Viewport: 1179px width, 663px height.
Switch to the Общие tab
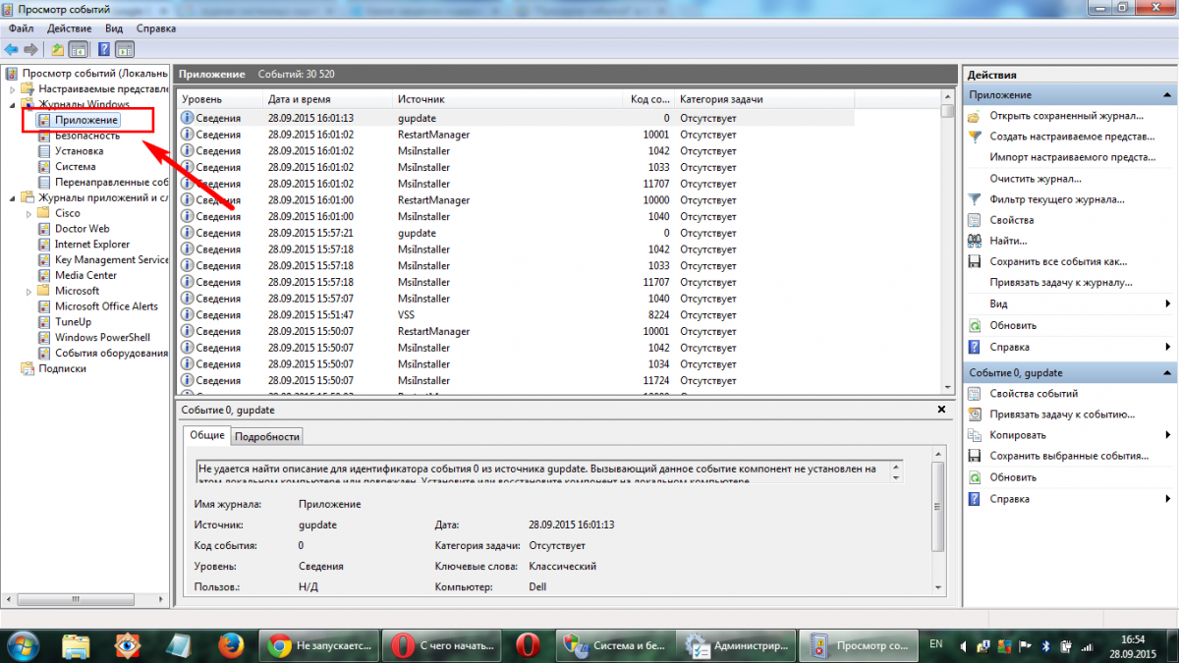click(206, 435)
